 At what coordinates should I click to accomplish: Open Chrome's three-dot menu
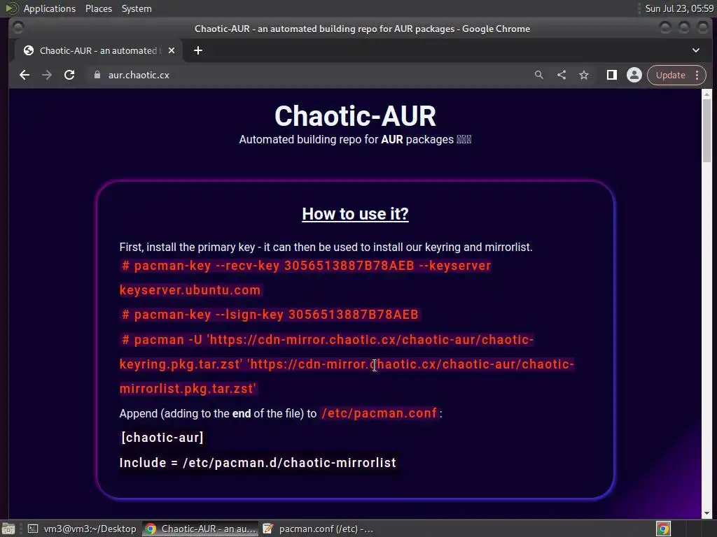click(x=697, y=75)
